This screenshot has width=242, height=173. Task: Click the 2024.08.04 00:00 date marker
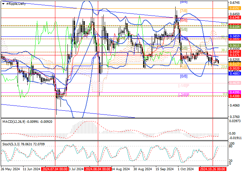coord(98,169)
